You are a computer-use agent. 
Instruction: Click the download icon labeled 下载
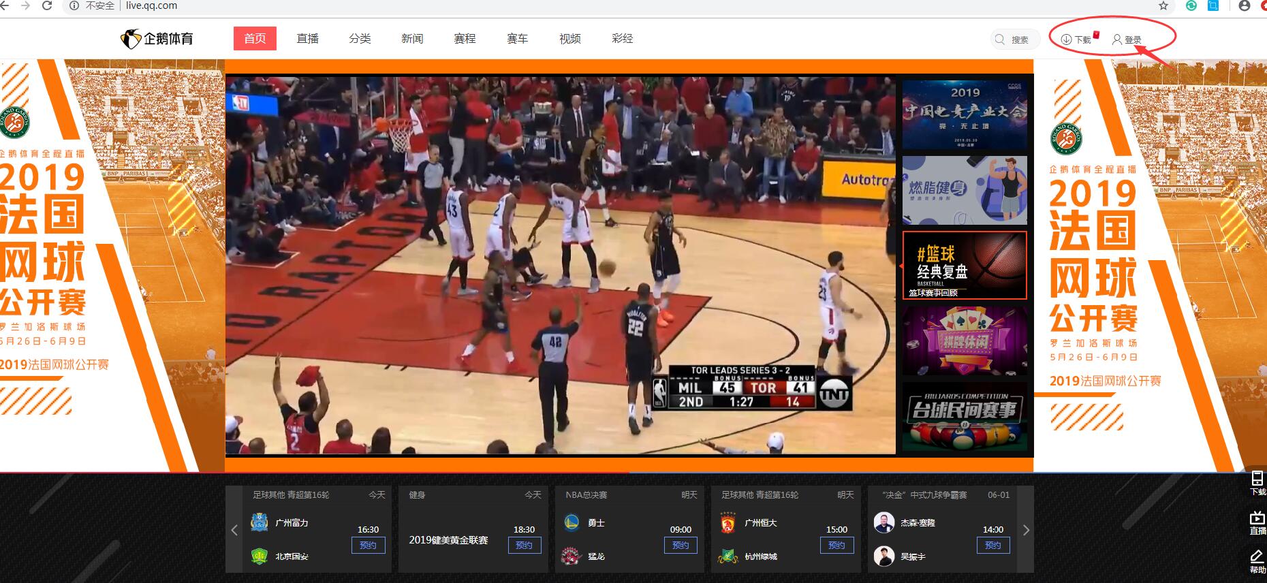tap(1067, 40)
